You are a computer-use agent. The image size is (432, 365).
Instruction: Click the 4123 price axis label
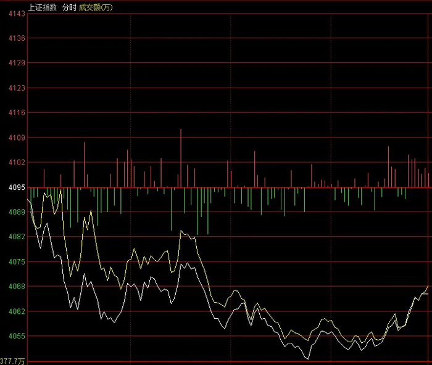17,88
